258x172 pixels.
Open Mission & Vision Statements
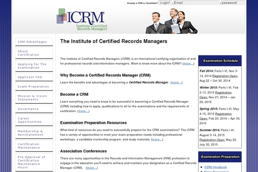point(34,98)
